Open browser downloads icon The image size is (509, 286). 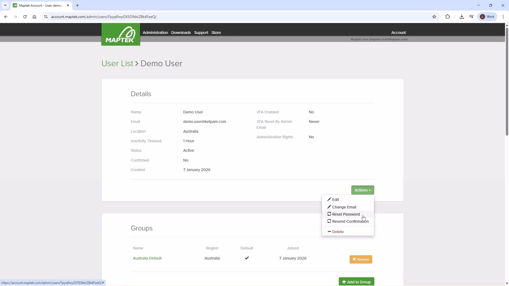(x=462, y=17)
